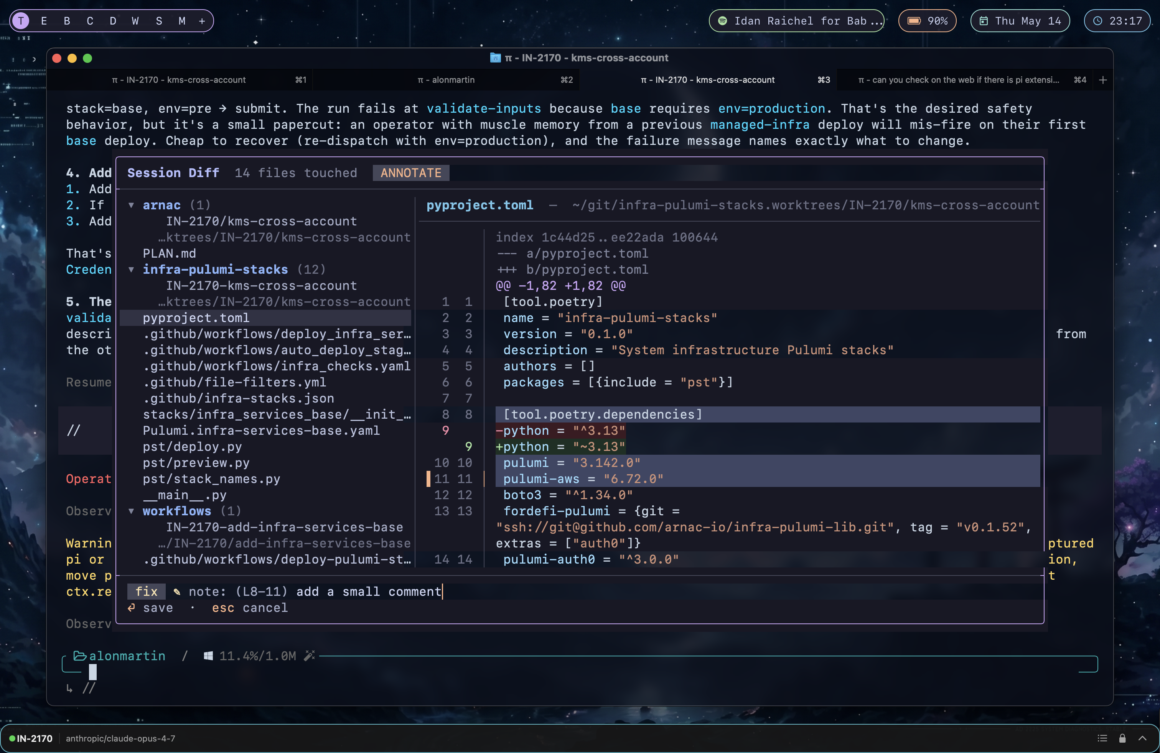Screen dimensions: 1160x753
Task: Click the main prompt input box
Action: coord(580,672)
